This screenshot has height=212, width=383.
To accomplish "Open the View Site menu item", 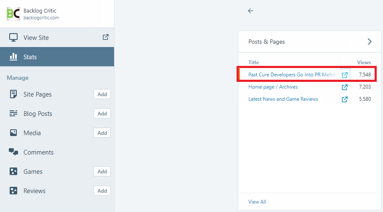I will (57, 37).
